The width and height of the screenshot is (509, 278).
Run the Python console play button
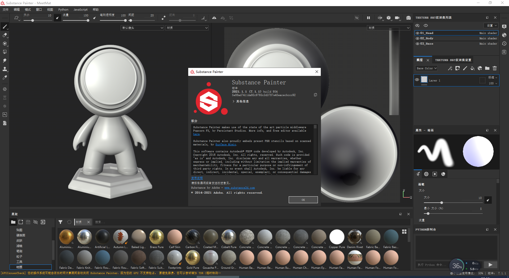point(490,264)
